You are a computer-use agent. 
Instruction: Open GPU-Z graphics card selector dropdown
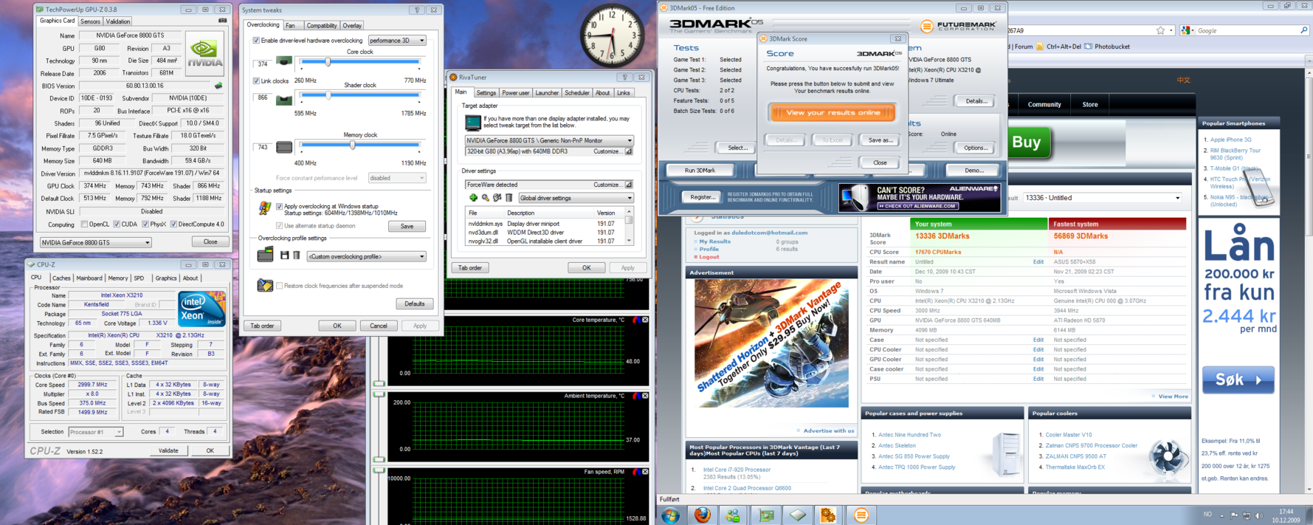[x=95, y=242]
